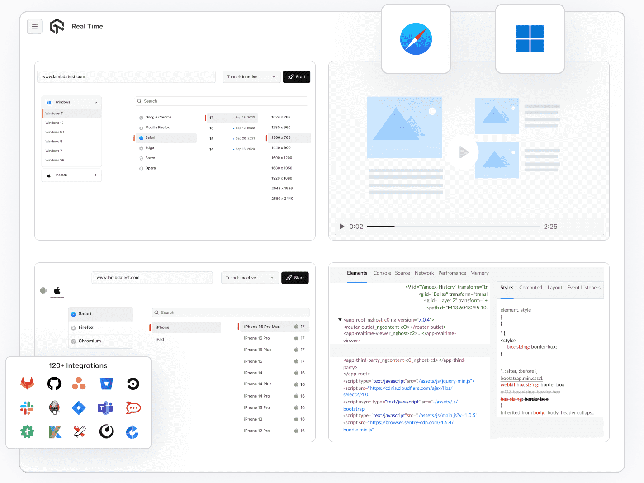Image resolution: width=644 pixels, height=483 pixels.
Task: Open the Memory tab
Action: coord(479,273)
